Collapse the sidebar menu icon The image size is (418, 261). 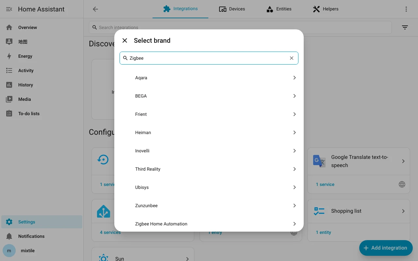coord(9,9)
